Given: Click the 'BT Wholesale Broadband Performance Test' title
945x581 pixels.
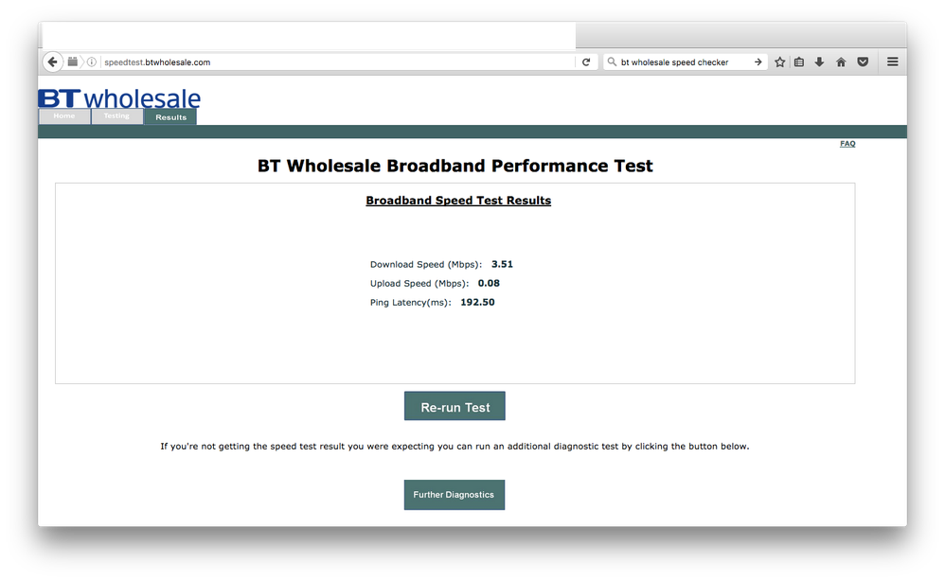Looking at the screenshot, I should [x=455, y=166].
